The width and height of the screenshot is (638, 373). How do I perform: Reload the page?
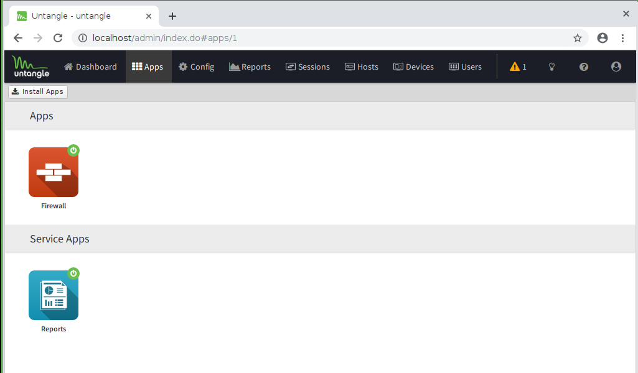[58, 38]
